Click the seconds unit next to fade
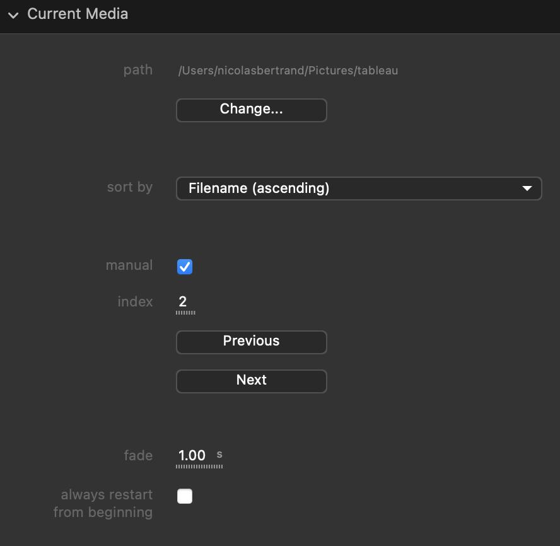This screenshot has width=560, height=546. click(x=219, y=454)
